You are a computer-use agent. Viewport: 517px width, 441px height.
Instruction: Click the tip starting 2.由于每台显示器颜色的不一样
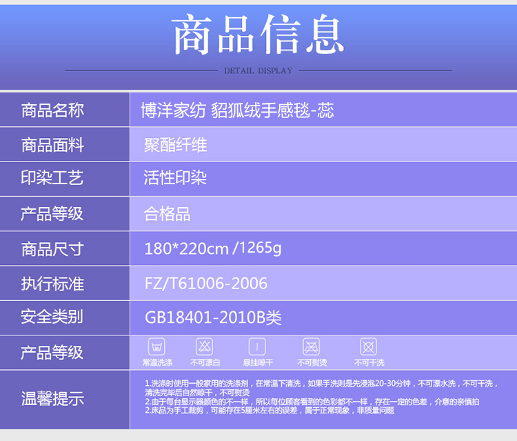pos(312,402)
